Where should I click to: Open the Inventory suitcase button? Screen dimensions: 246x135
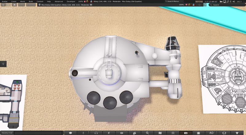click(198, 133)
